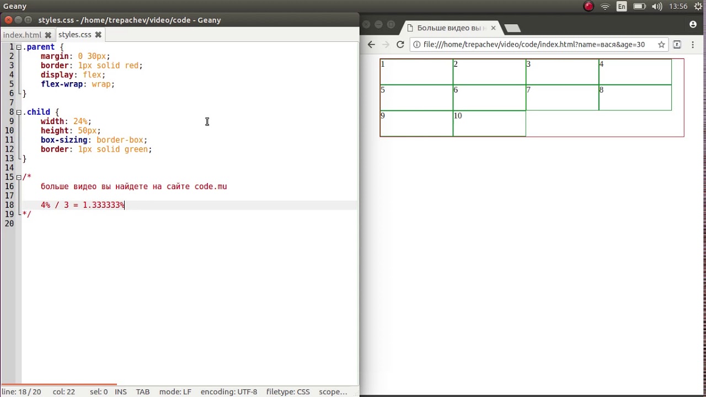Click the browser forward arrow
Image resolution: width=706 pixels, height=397 pixels.
point(386,45)
